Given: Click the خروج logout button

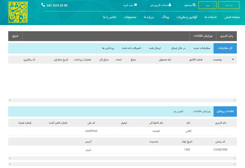Looking at the screenshot, I should [15, 36].
